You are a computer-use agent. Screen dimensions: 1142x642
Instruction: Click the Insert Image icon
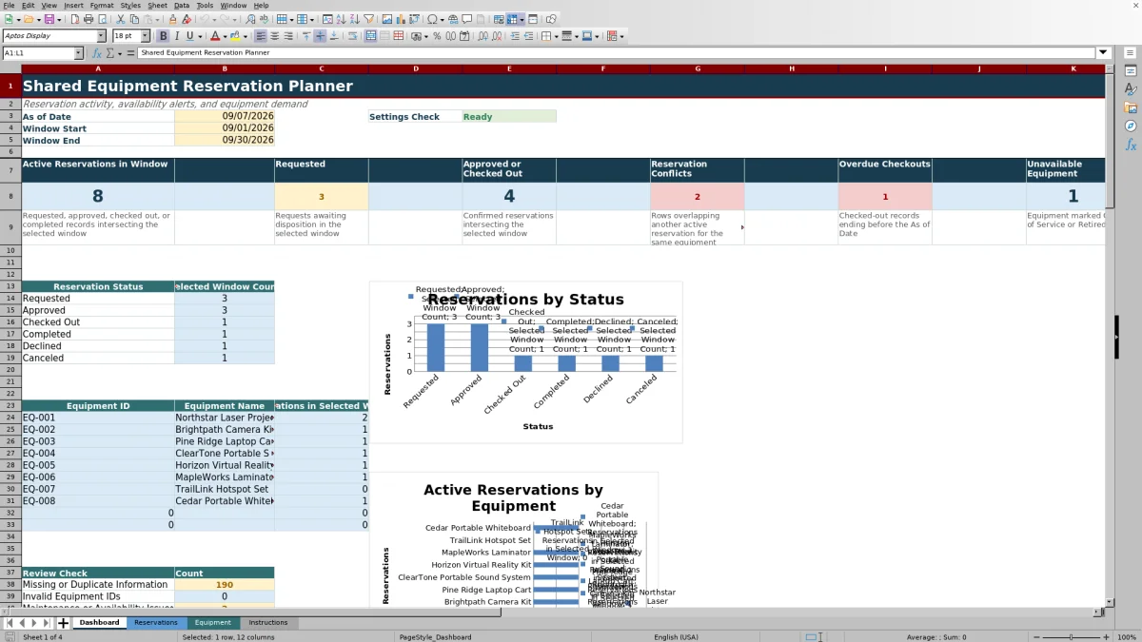tap(386, 19)
